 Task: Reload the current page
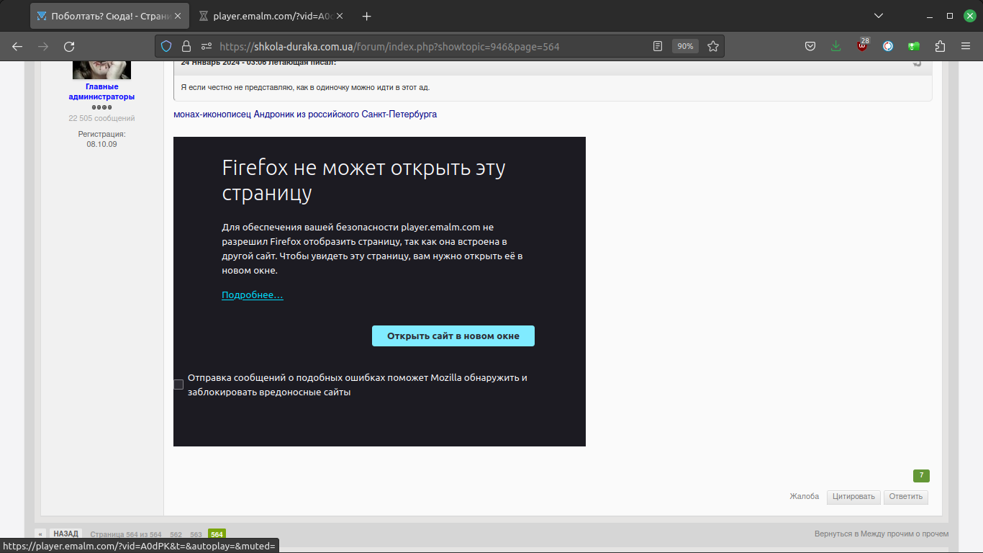pos(69,46)
